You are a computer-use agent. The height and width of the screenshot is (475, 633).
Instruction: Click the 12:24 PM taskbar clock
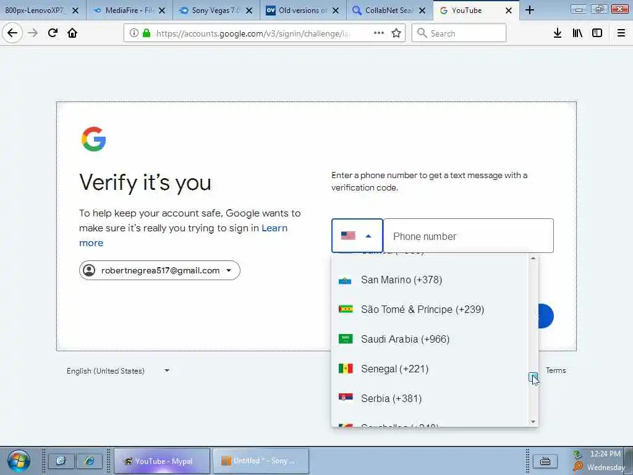605,454
